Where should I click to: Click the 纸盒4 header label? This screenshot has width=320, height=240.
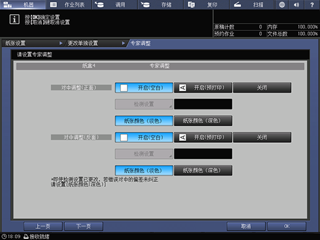89,66
